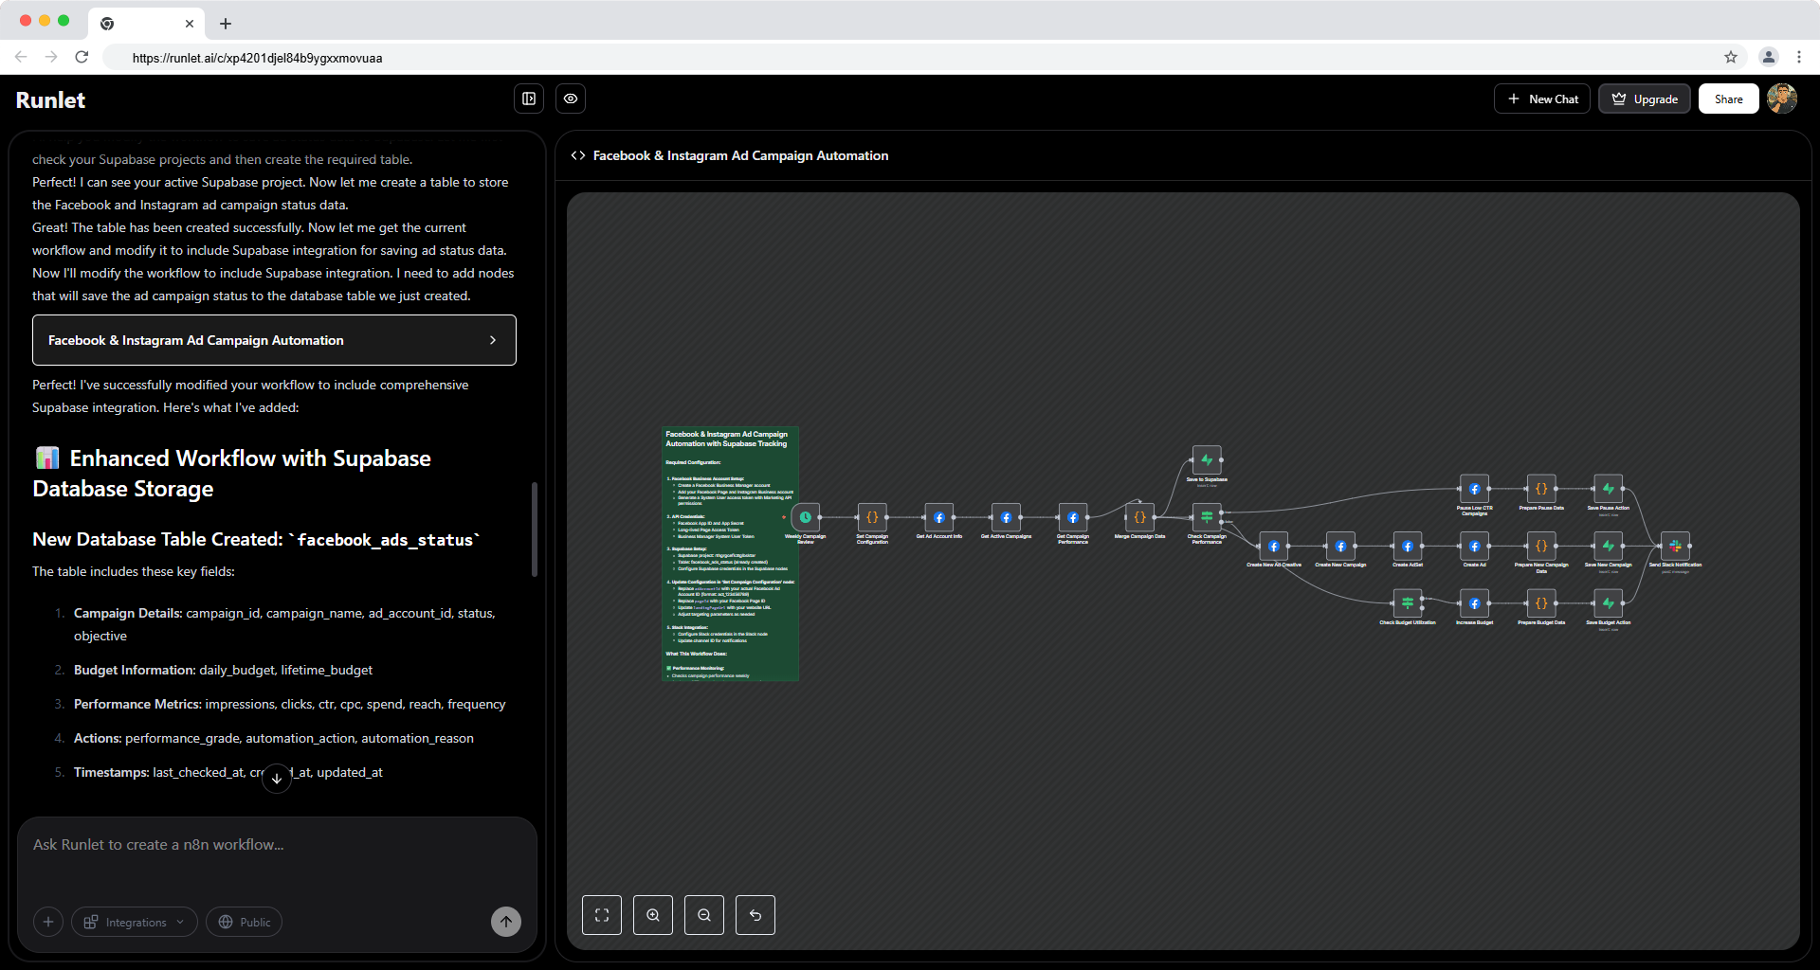This screenshot has width=1820, height=970.
Task: Click the plus attachment button in chat
Action: point(48,922)
